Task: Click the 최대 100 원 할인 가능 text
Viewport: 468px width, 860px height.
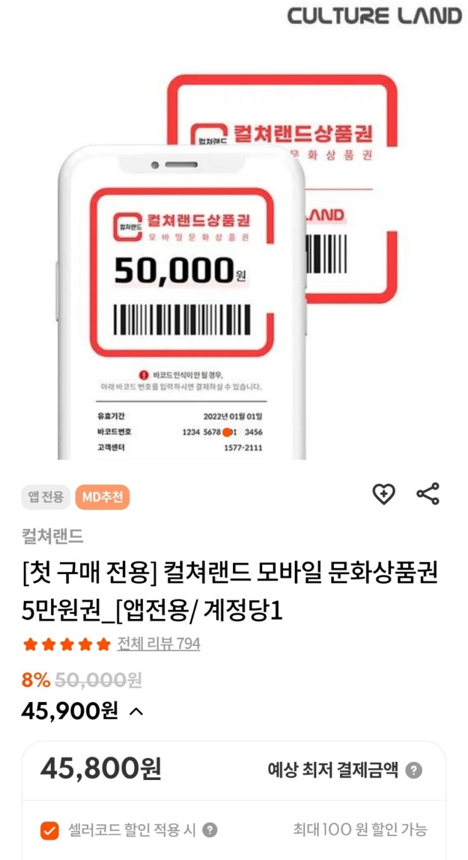Action: coord(360,830)
